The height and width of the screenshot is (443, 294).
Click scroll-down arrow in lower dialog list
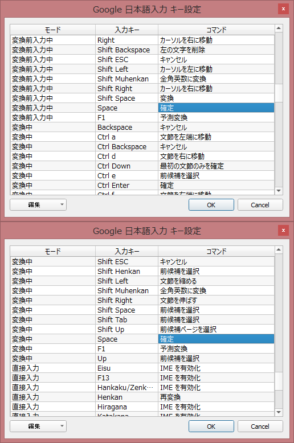click(x=279, y=412)
